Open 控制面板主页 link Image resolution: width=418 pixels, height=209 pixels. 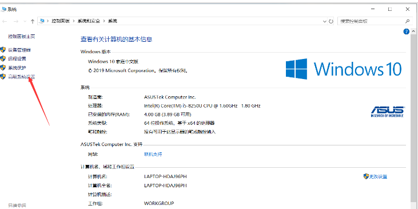tap(22, 36)
